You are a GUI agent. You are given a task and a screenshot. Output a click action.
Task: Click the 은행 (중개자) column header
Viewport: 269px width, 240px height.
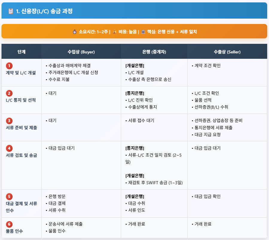(x=154, y=51)
